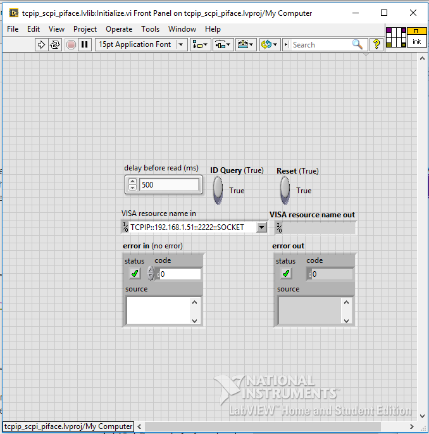Viewport: 429px width, 434px height.
Task: Open the Operate menu
Action: tap(119, 29)
